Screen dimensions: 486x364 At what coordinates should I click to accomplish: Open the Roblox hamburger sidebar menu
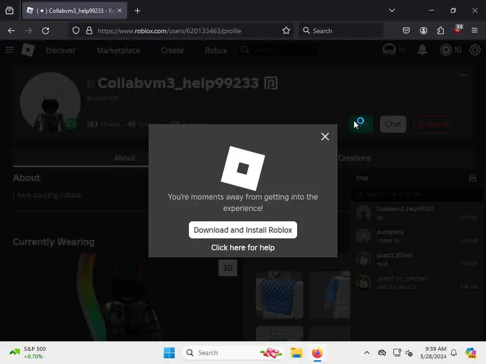9,50
